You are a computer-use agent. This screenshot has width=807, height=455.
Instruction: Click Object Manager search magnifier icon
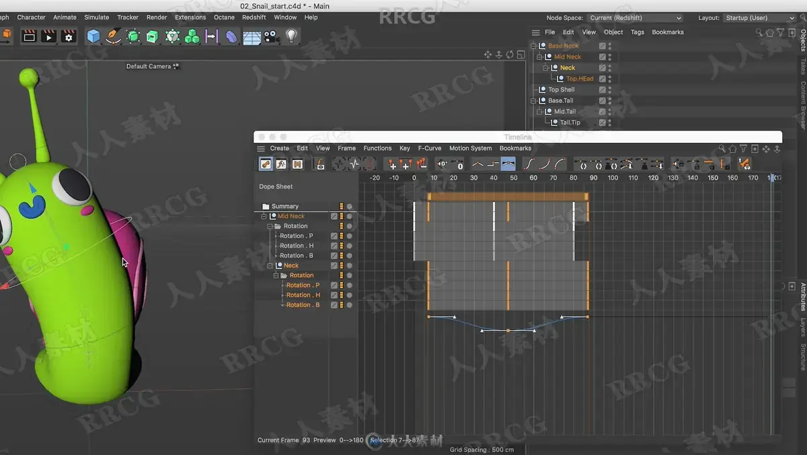click(x=759, y=32)
